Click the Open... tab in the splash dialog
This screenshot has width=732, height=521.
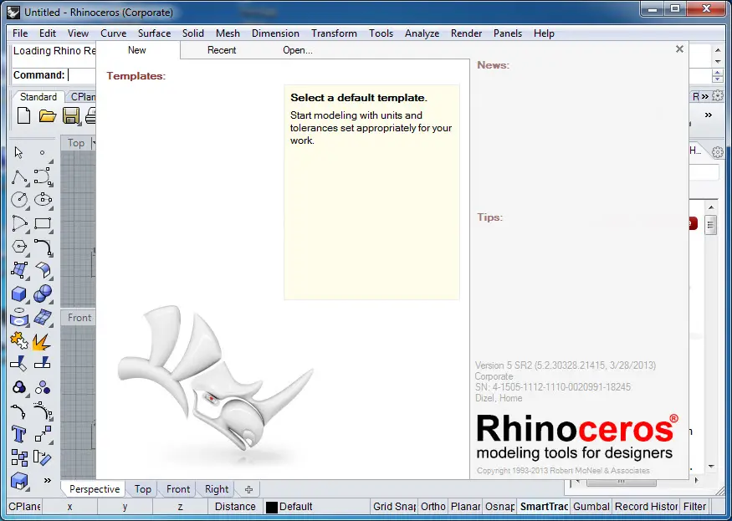pos(297,50)
